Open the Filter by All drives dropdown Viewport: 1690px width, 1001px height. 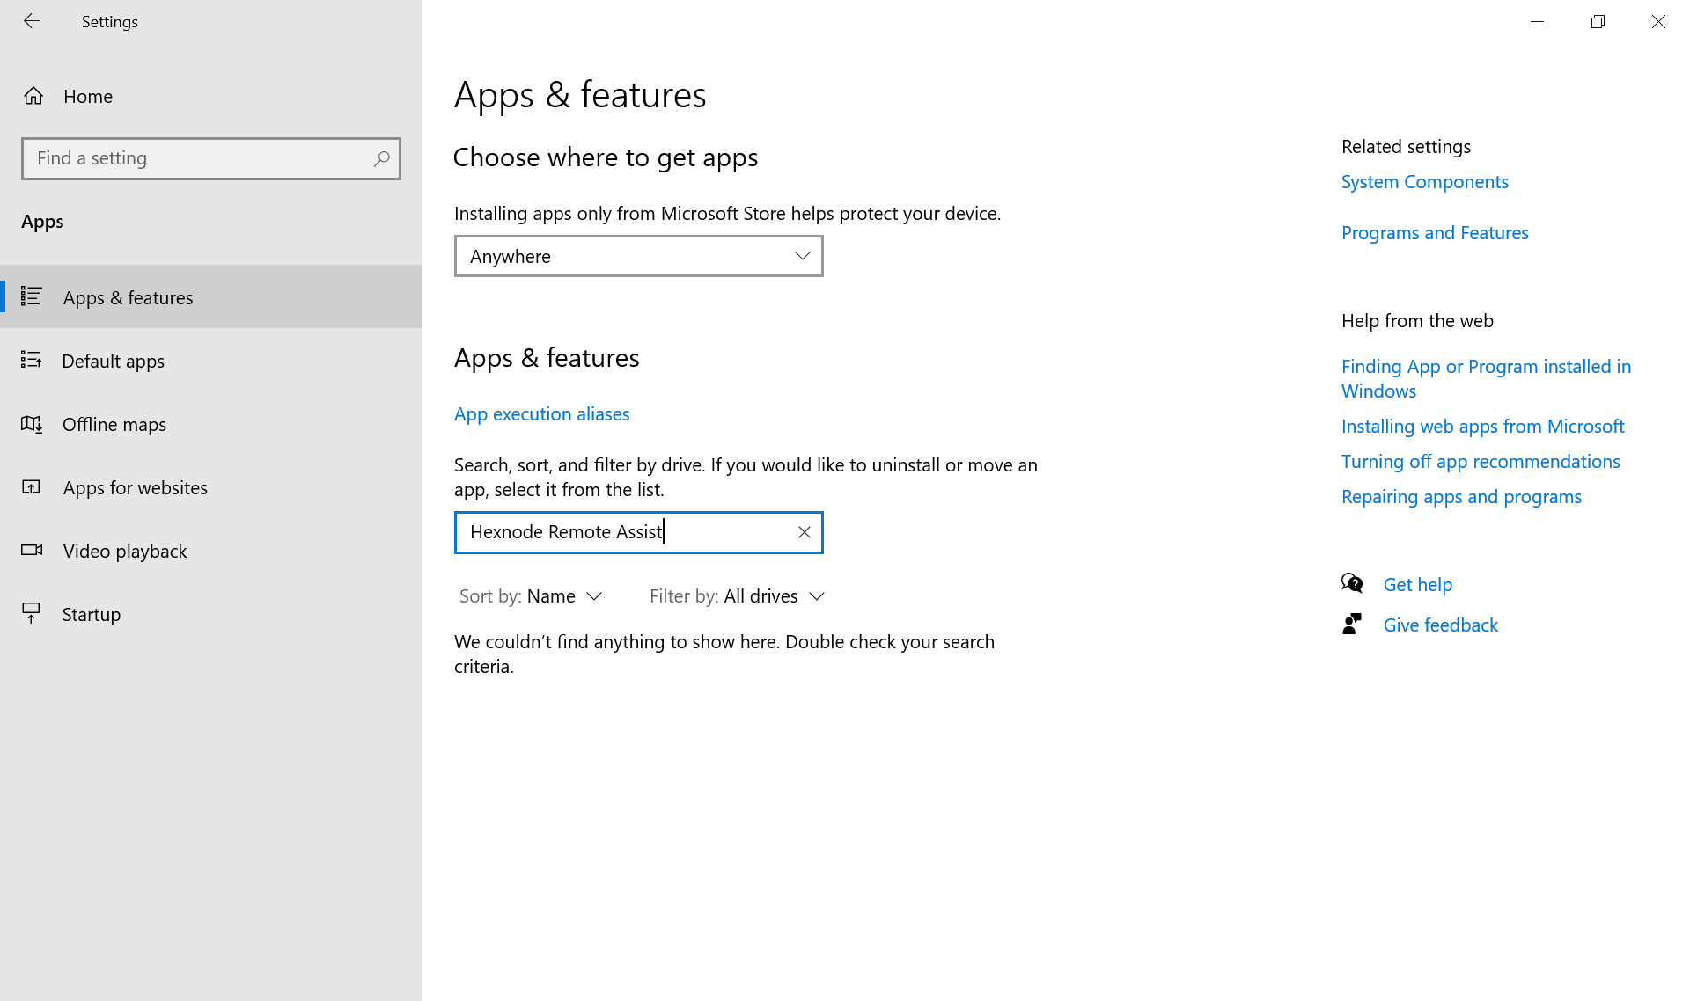[773, 595]
